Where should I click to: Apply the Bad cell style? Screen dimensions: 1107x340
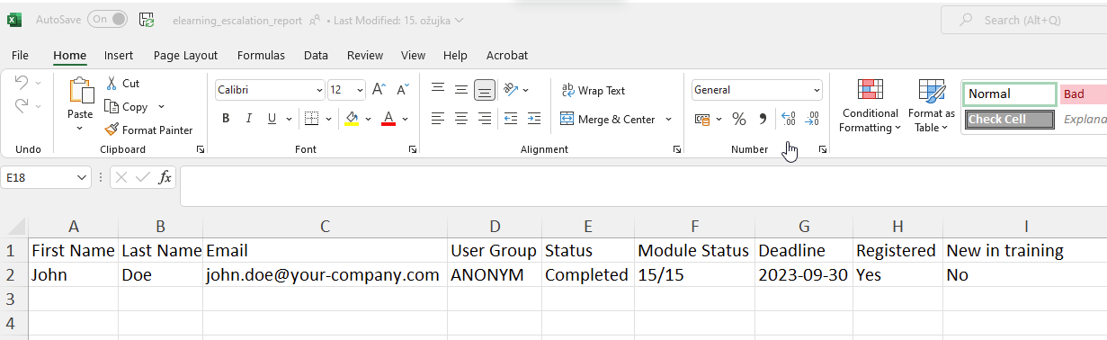pyautogui.click(x=1083, y=94)
